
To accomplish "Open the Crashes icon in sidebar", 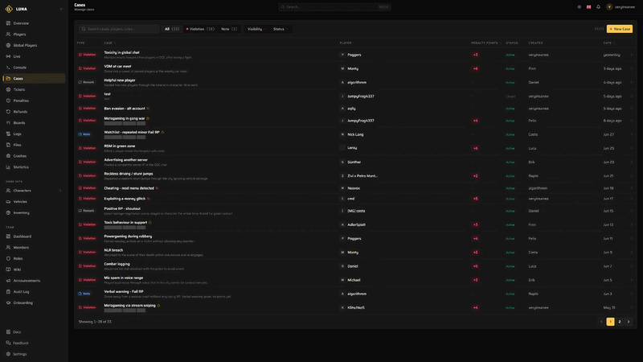I will click(8, 156).
